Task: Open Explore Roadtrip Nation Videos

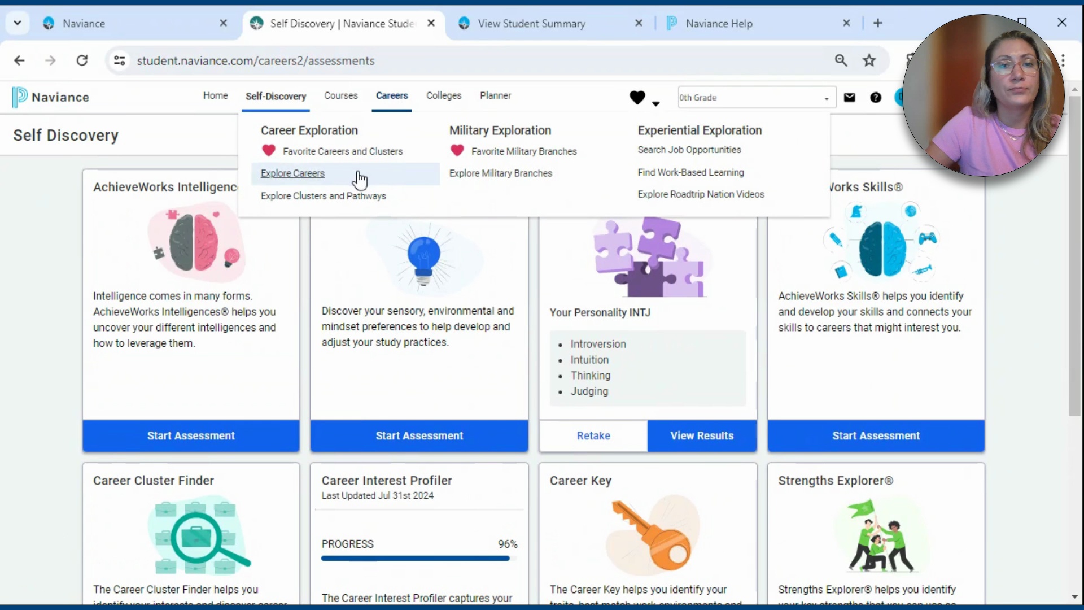Action: (701, 194)
